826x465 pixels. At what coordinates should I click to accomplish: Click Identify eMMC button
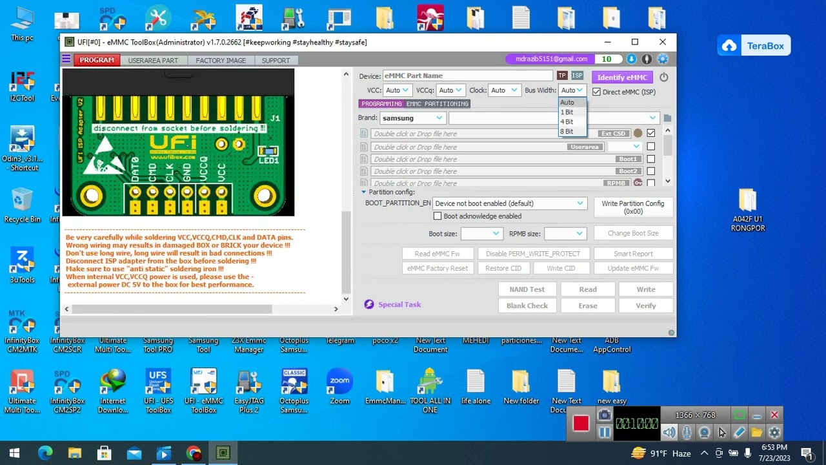(x=621, y=77)
